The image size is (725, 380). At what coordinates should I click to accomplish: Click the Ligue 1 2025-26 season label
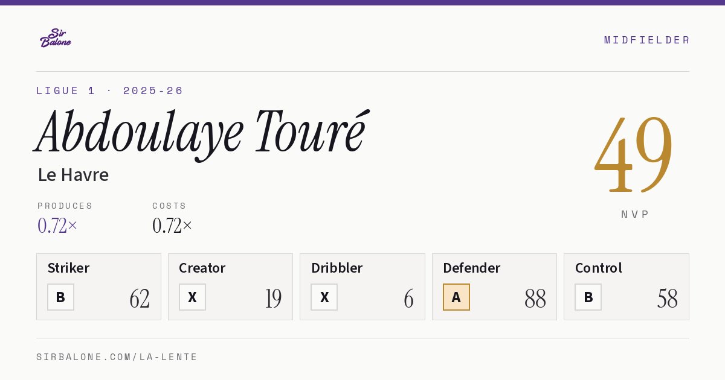coord(109,90)
